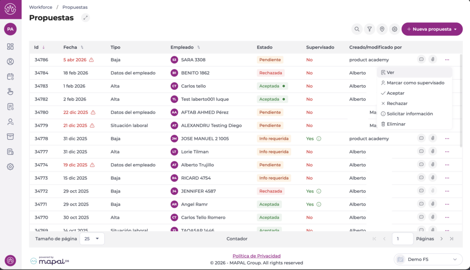Click the location pin icon in toolbar
Screen dimensions: 470x270
[x=381, y=29]
